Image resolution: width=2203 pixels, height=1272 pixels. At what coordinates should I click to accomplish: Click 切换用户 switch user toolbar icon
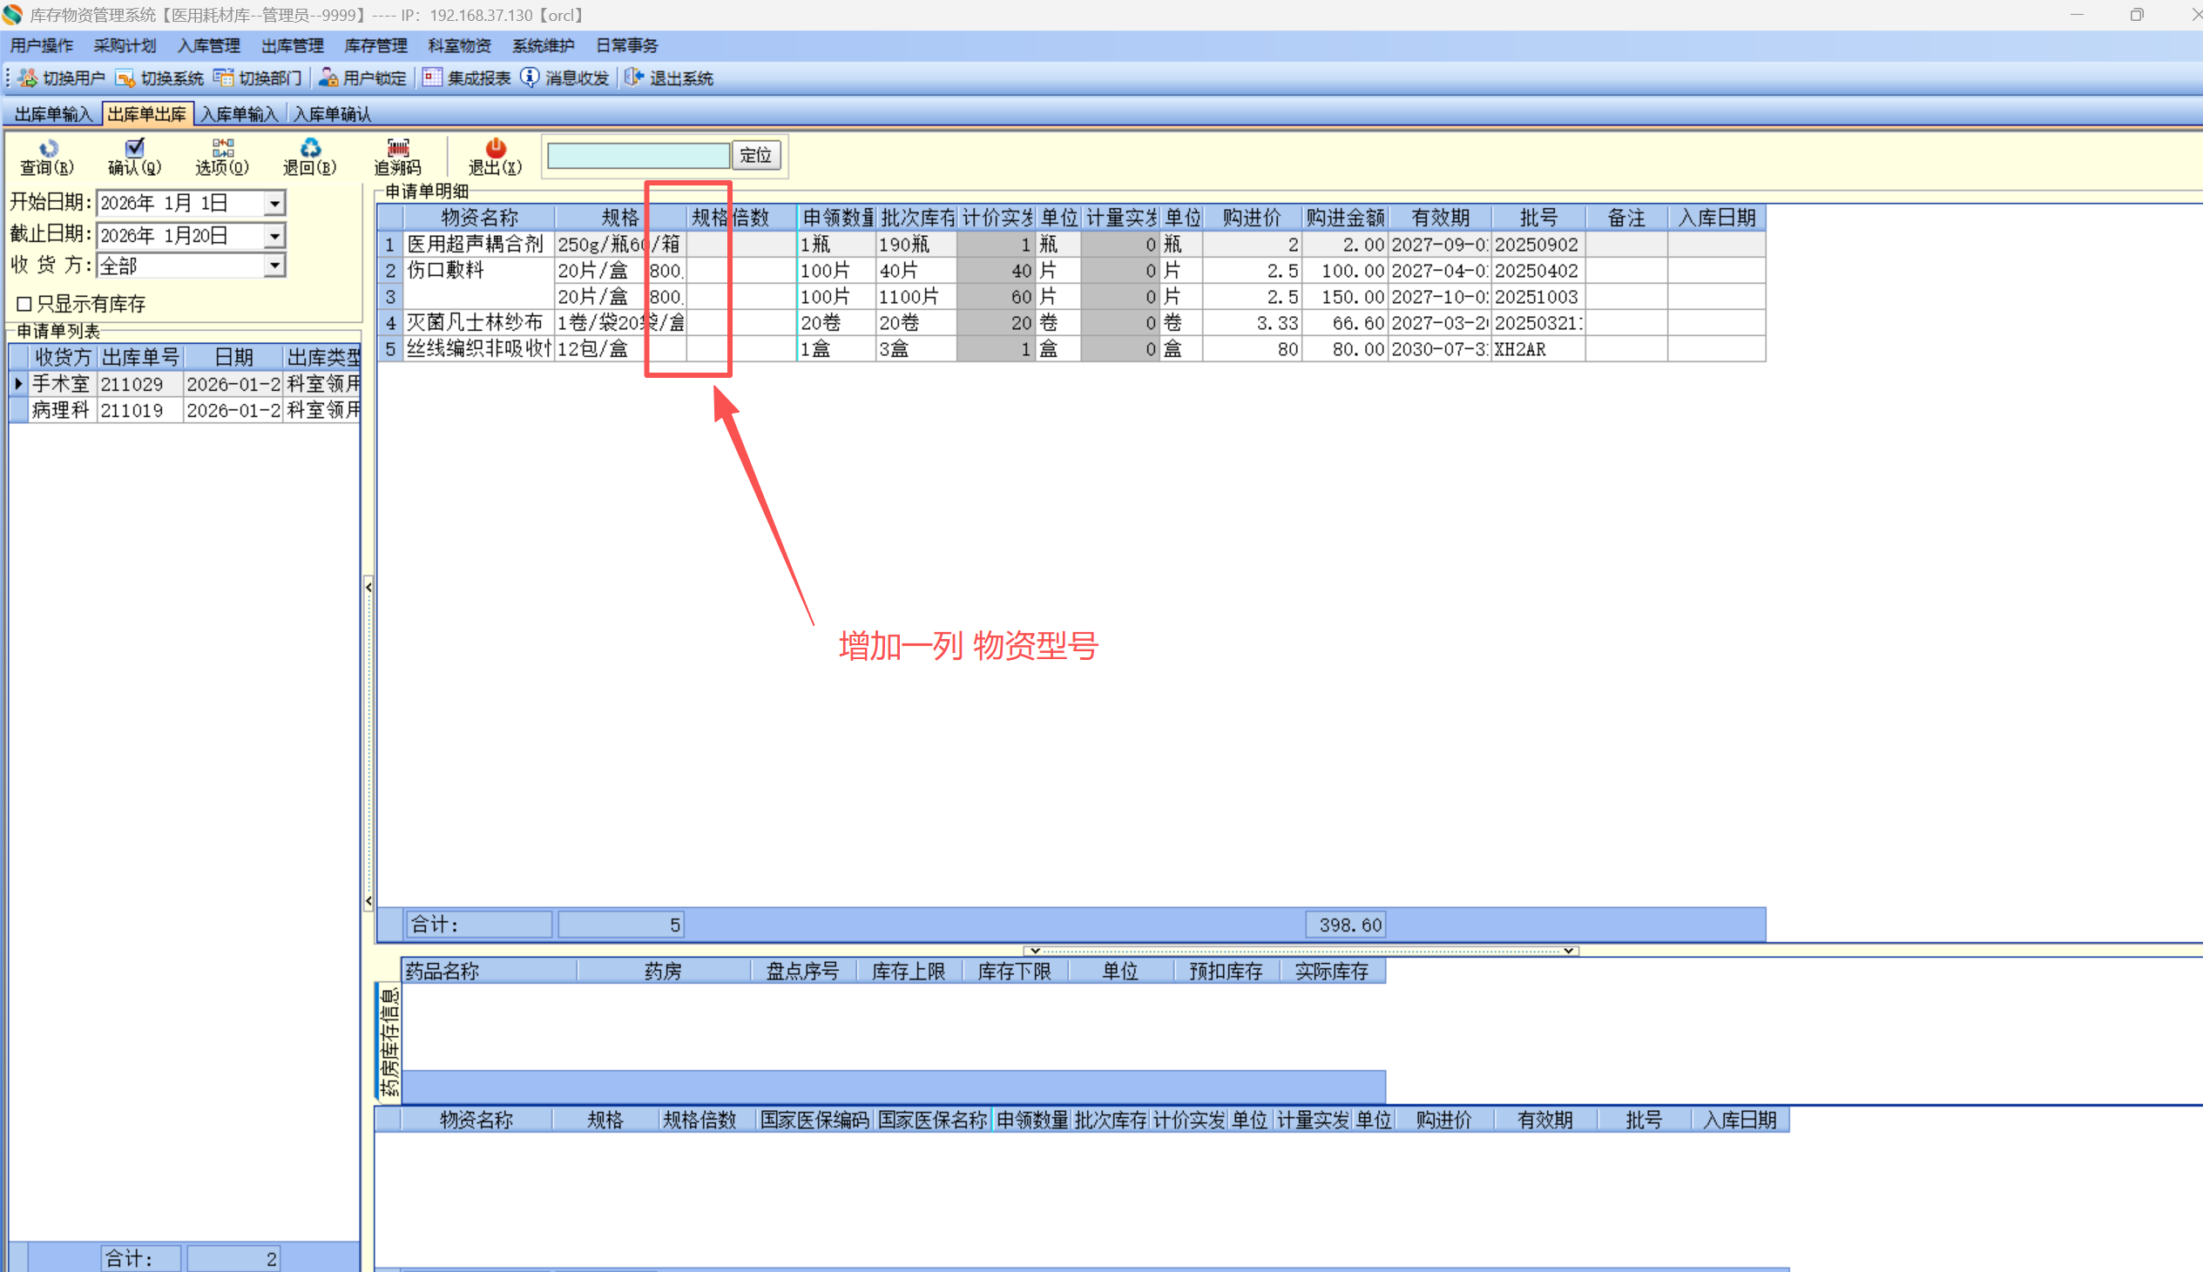pyautogui.click(x=28, y=77)
